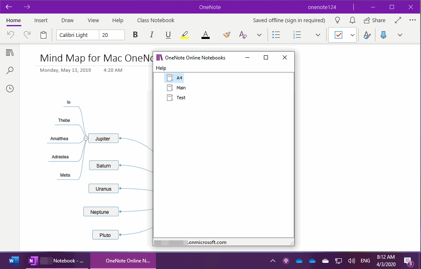Apply the yellow text highlight pen
This screenshot has height=269, width=421.
click(185, 35)
